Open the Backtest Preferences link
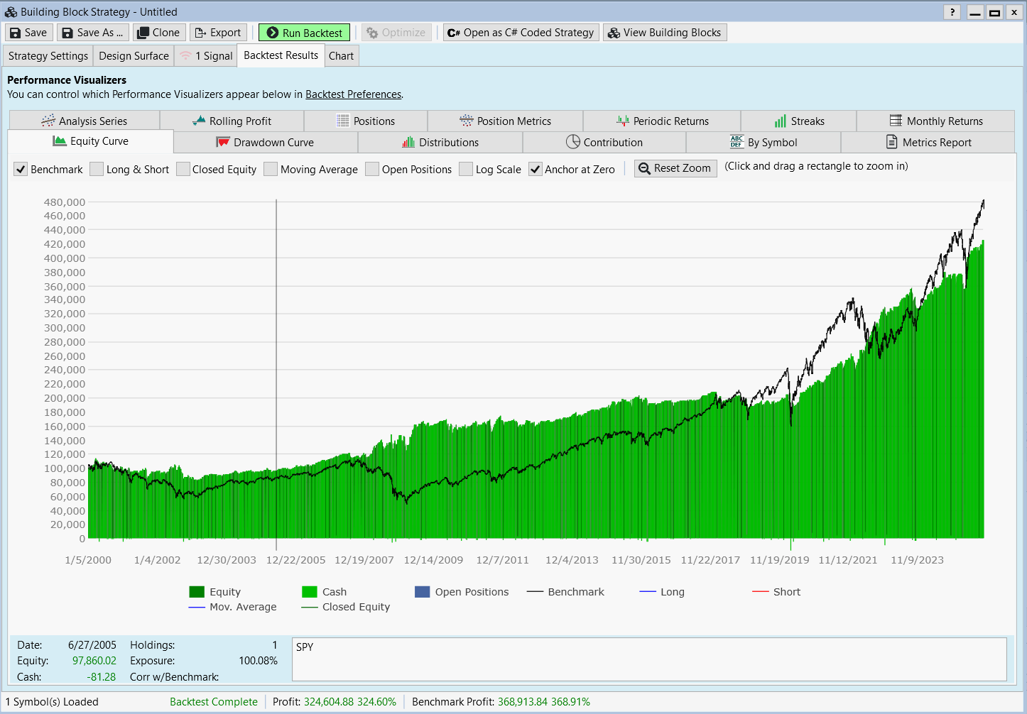Image resolution: width=1027 pixels, height=714 pixels. tap(353, 94)
